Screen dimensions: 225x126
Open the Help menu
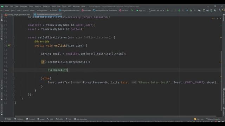click(83, 6)
